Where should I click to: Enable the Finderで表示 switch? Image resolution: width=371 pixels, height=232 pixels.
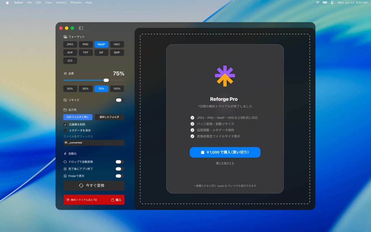pyautogui.click(x=120, y=176)
